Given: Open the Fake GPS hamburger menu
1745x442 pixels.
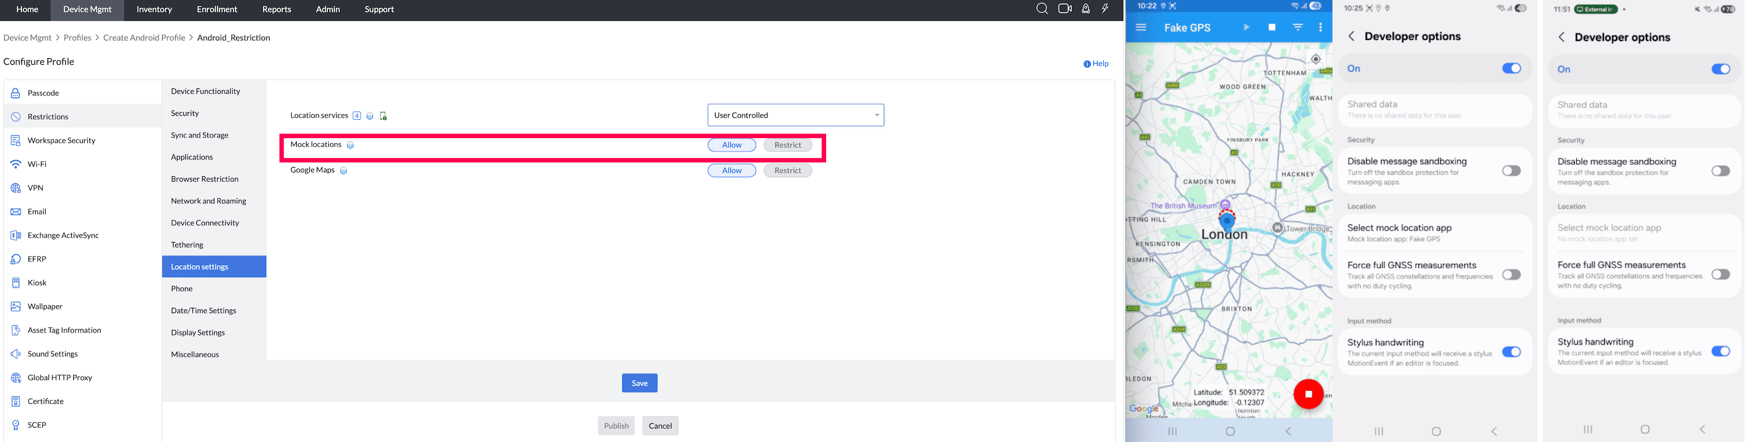Looking at the screenshot, I should coord(1141,28).
